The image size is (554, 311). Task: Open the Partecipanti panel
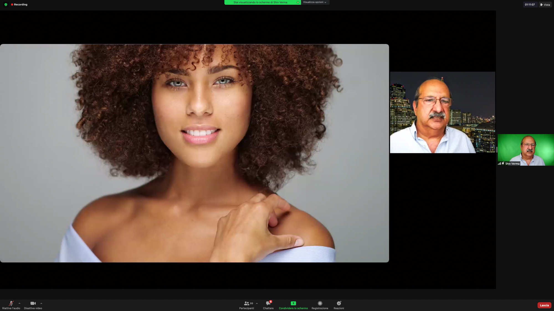(x=247, y=303)
